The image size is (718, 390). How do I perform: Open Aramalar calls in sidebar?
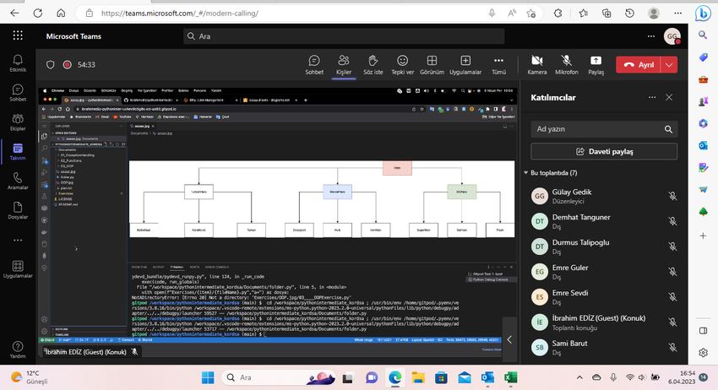coord(18,181)
